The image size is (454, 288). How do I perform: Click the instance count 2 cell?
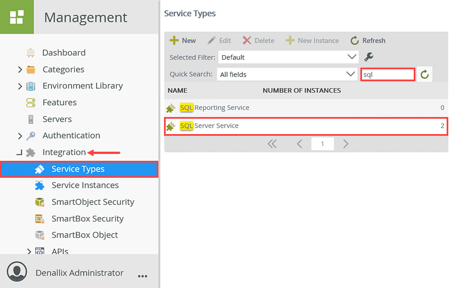442,126
